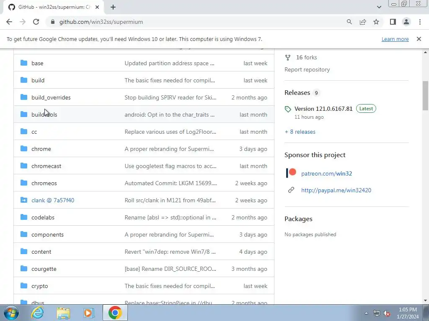The image size is (429, 321).
Task: Open the Releases heading link
Action: tap(297, 92)
